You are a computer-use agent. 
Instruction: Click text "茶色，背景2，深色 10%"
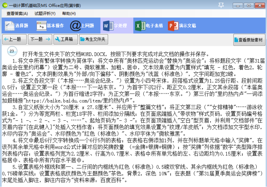pos(138,174)
